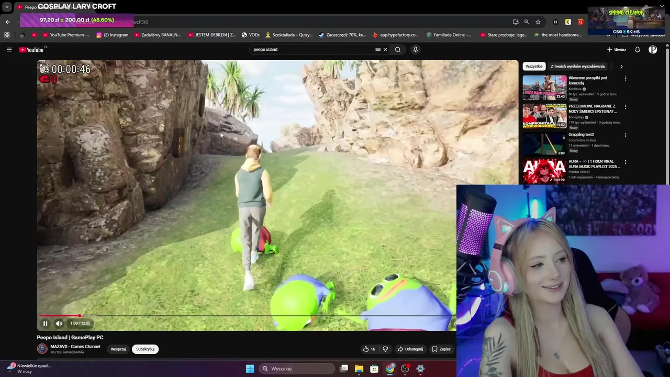The image size is (670, 377).
Task: Open Microsoft Store from the taskbar
Action: coord(374,369)
